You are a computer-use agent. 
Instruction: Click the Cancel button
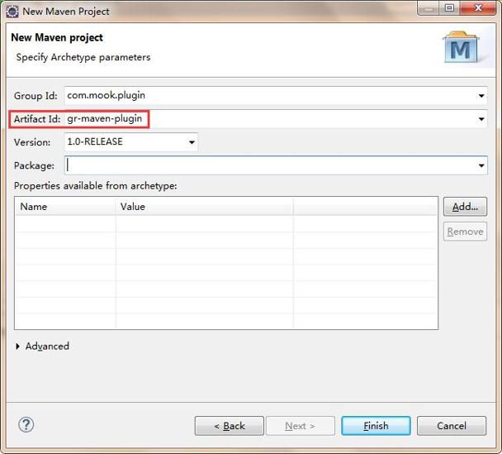point(452,426)
